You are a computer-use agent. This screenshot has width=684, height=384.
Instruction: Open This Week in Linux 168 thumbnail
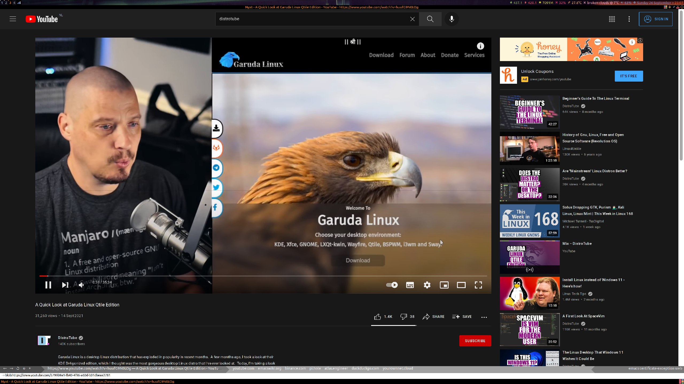pos(530,221)
